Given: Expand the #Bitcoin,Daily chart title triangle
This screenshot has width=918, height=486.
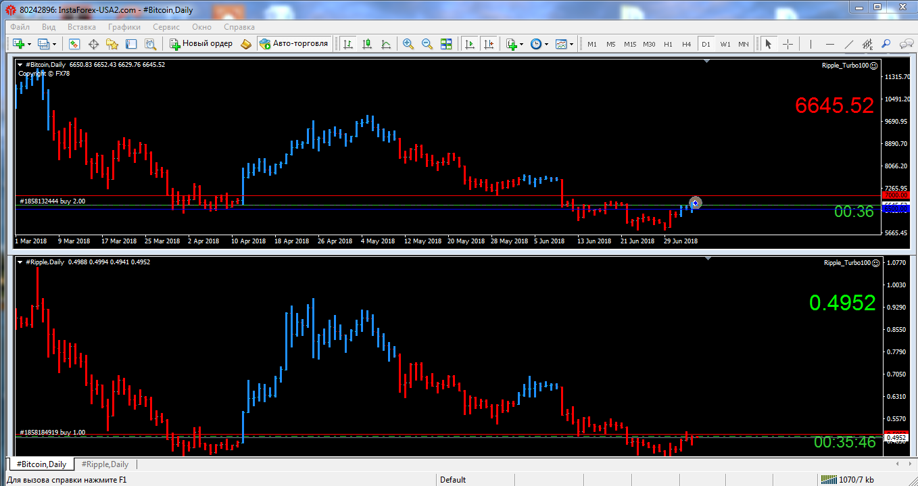Looking at the screenshot, I should (x=20, y=65).
